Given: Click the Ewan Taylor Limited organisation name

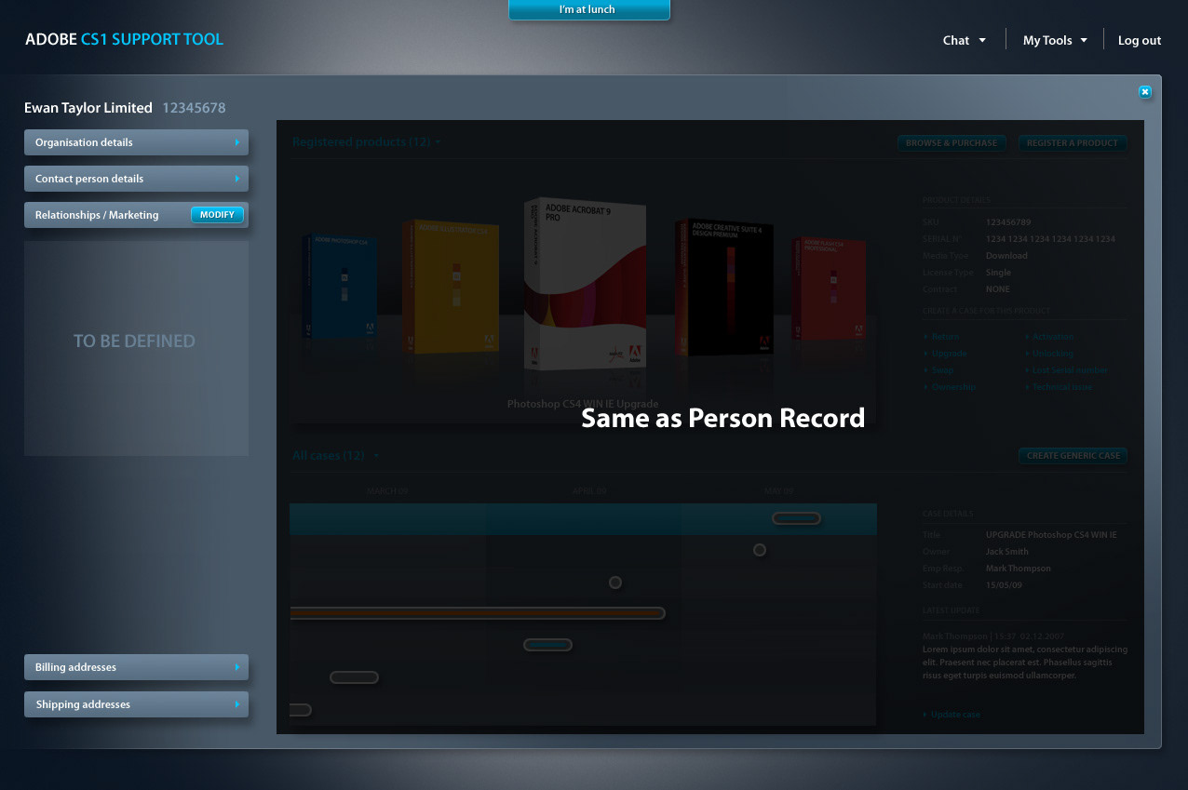Looking at the screenshot, I should 88,108.
